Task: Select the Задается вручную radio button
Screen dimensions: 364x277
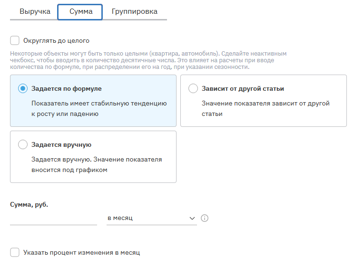Action: coord(22,144)
